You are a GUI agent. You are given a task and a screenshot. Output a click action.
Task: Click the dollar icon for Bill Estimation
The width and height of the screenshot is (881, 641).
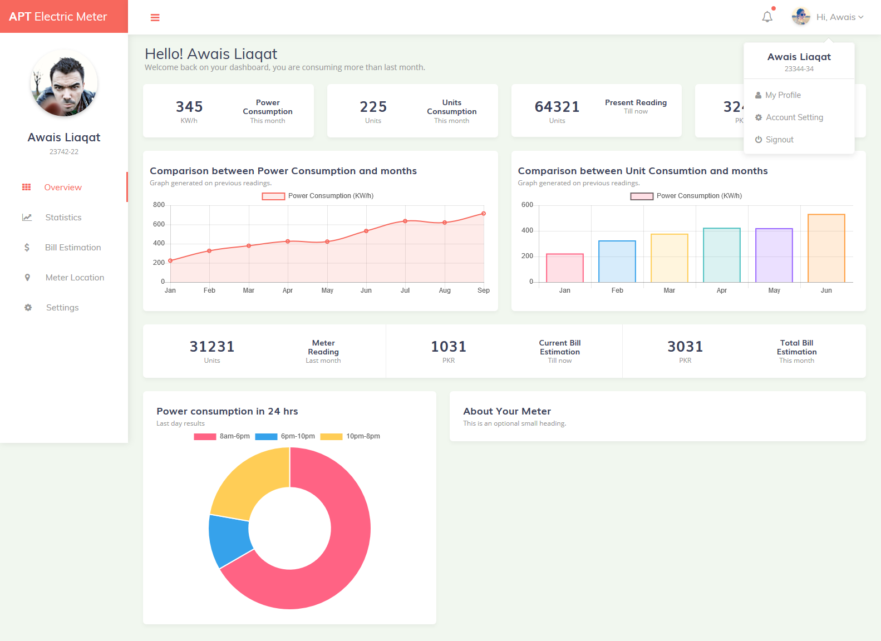(x=27, y=248)
